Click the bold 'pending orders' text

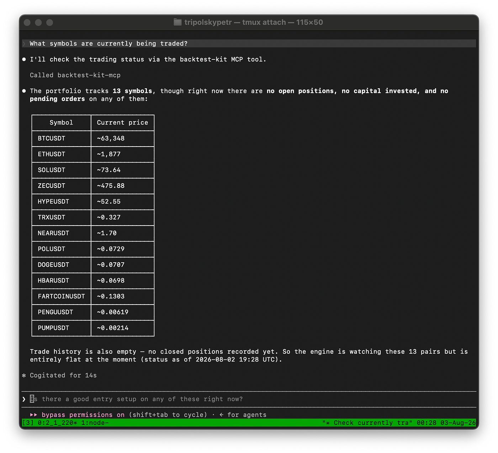[x=57, y=99]
